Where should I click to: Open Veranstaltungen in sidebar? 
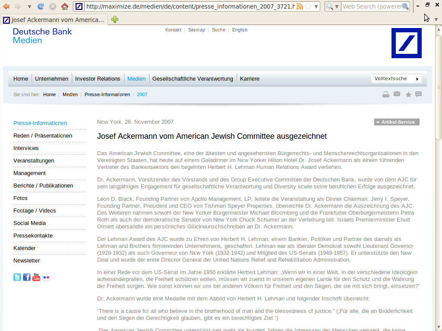point(34,161)
